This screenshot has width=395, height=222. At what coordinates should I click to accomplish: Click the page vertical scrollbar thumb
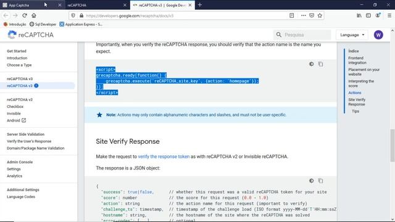(x=393, y=146)
